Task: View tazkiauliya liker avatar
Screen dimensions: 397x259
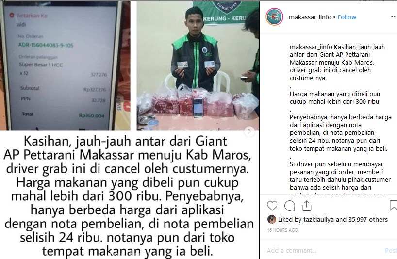Action: [272, 219]
